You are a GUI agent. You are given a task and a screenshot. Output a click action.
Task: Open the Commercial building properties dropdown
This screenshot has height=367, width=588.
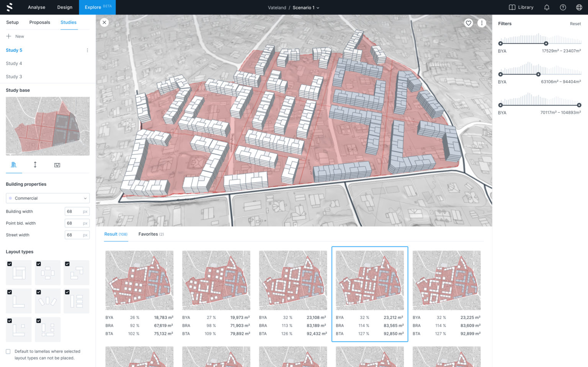point(47,198)
